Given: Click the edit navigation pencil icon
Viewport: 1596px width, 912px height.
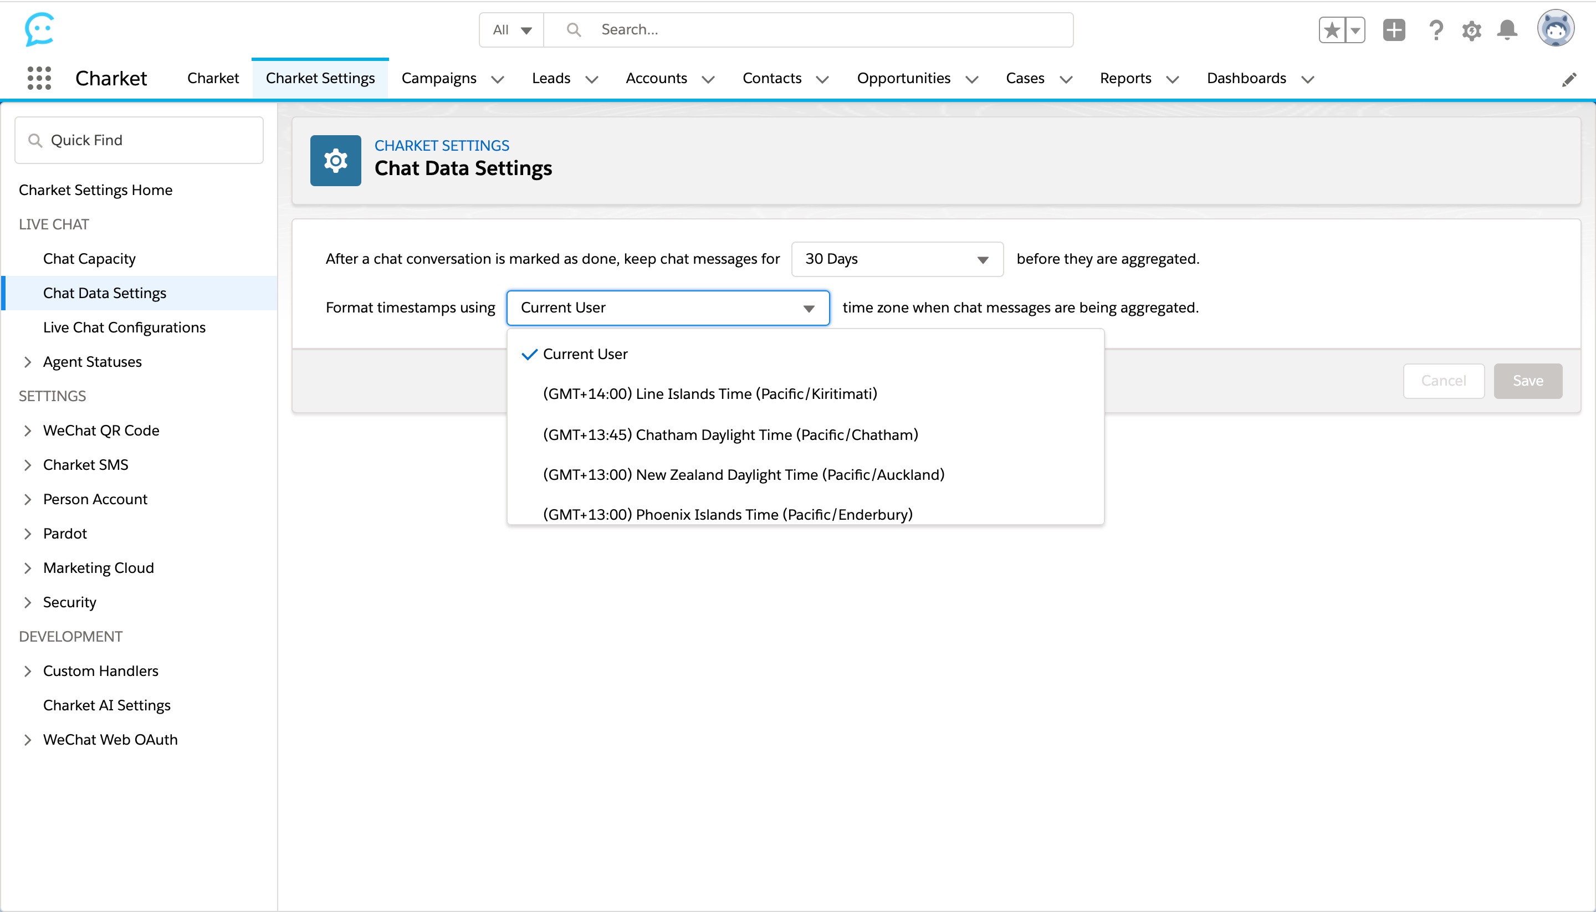Looking at the screenshot, I should click(1569, 79).
